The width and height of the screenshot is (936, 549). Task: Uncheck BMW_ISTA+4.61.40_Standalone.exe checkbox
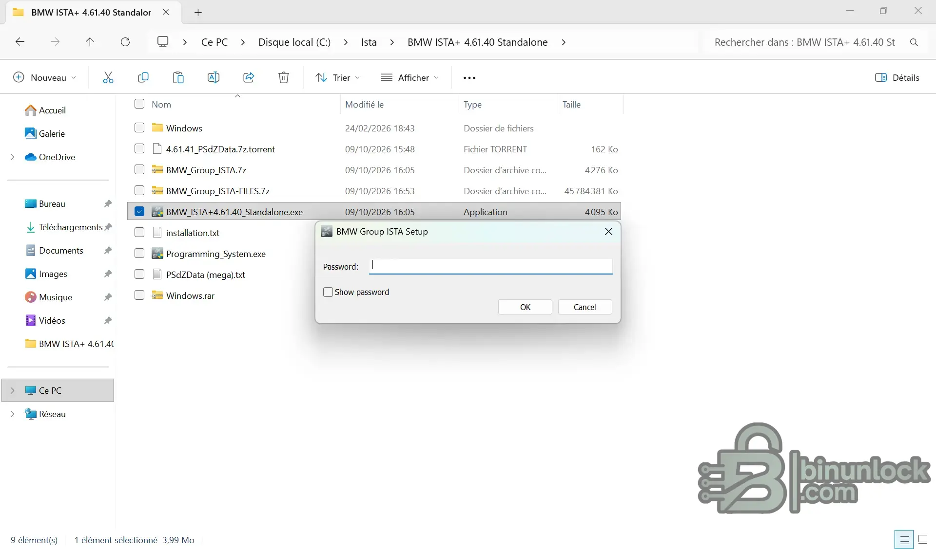(x=139, y=212)
